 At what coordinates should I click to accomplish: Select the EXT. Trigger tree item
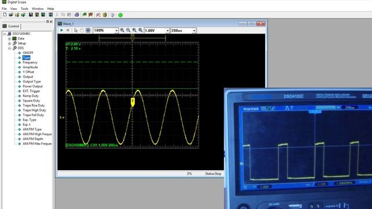pyautogui.click(x=31, y=91)
